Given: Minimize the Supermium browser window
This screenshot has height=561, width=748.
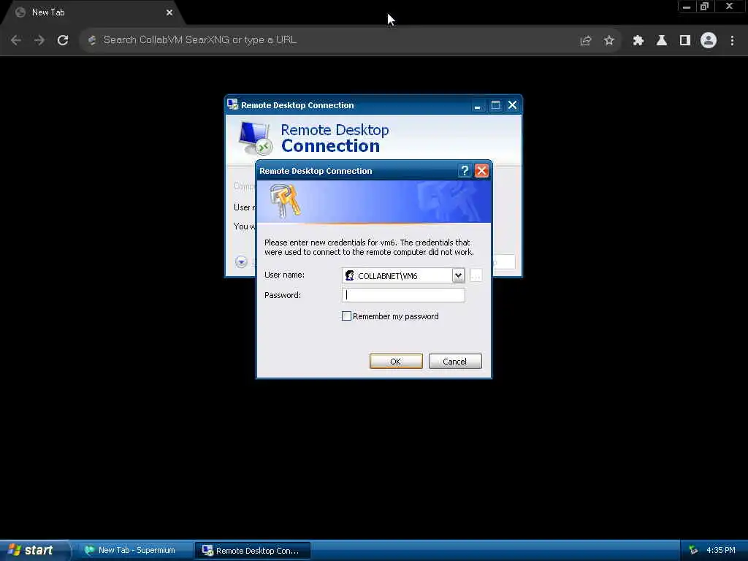Looking at the screenshot, I should click(687, 7).
